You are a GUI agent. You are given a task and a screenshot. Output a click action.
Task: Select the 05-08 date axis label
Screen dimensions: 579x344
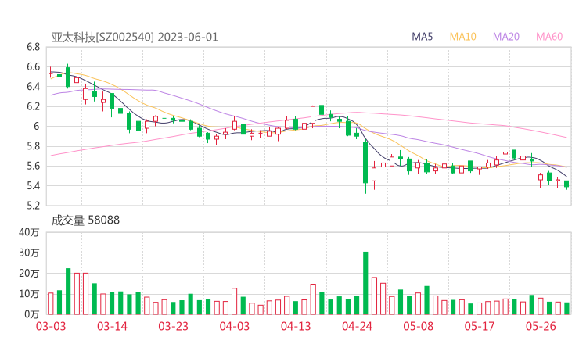418,326
